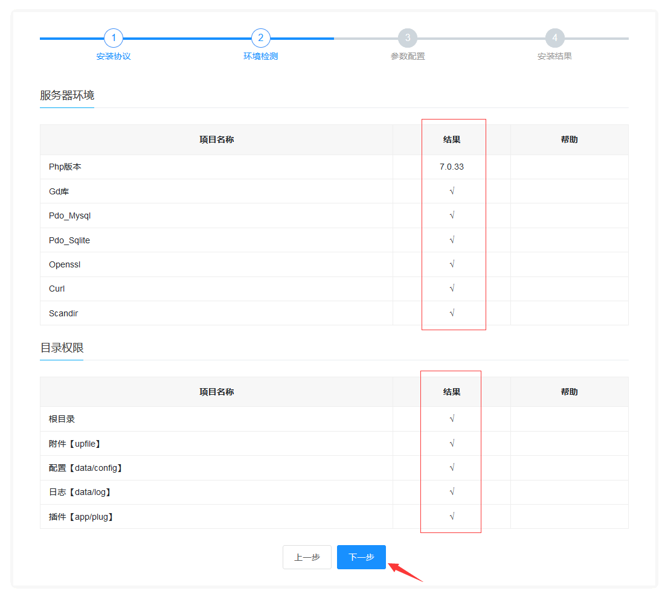Viewport: 668px width, 594px height.
Task: Click the 附件【upfile】 permission checkmark
Action: pyautogui.click(x=452, y=444)
